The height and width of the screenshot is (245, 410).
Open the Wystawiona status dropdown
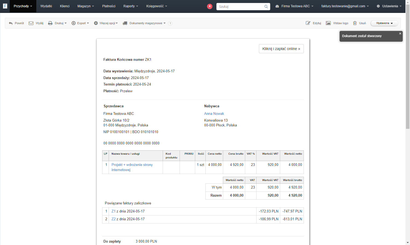pyautogui.click(x=384, y=23)
